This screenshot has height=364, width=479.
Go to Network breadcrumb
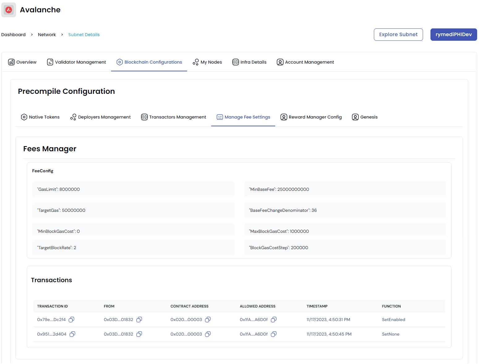pos(47,35)
